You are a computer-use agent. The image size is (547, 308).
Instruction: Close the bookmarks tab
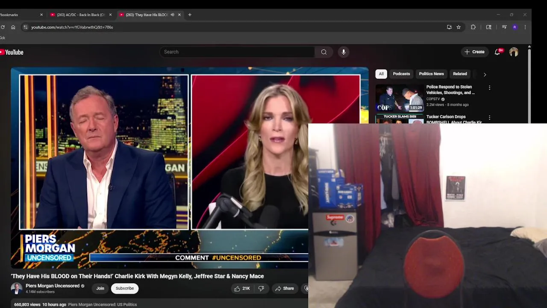pyautogui.click(x=41, y=15)
